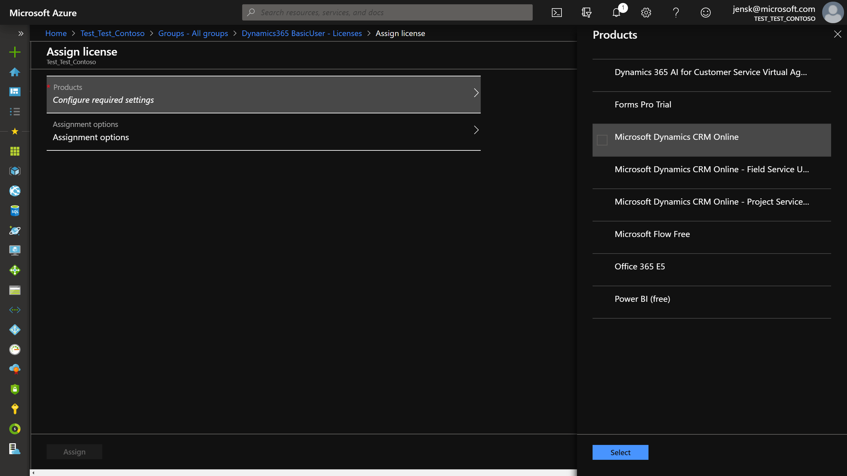
Task: Expand the left sidebar menu
Action: point(21,33)
